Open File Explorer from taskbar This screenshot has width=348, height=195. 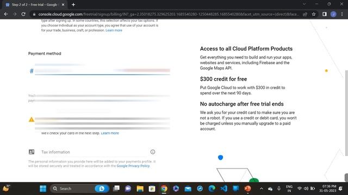[140, 188]
